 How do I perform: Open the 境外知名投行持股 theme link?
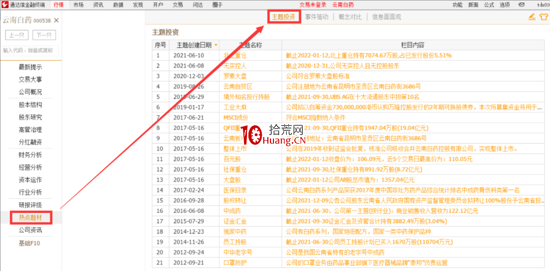click(246, 97)
